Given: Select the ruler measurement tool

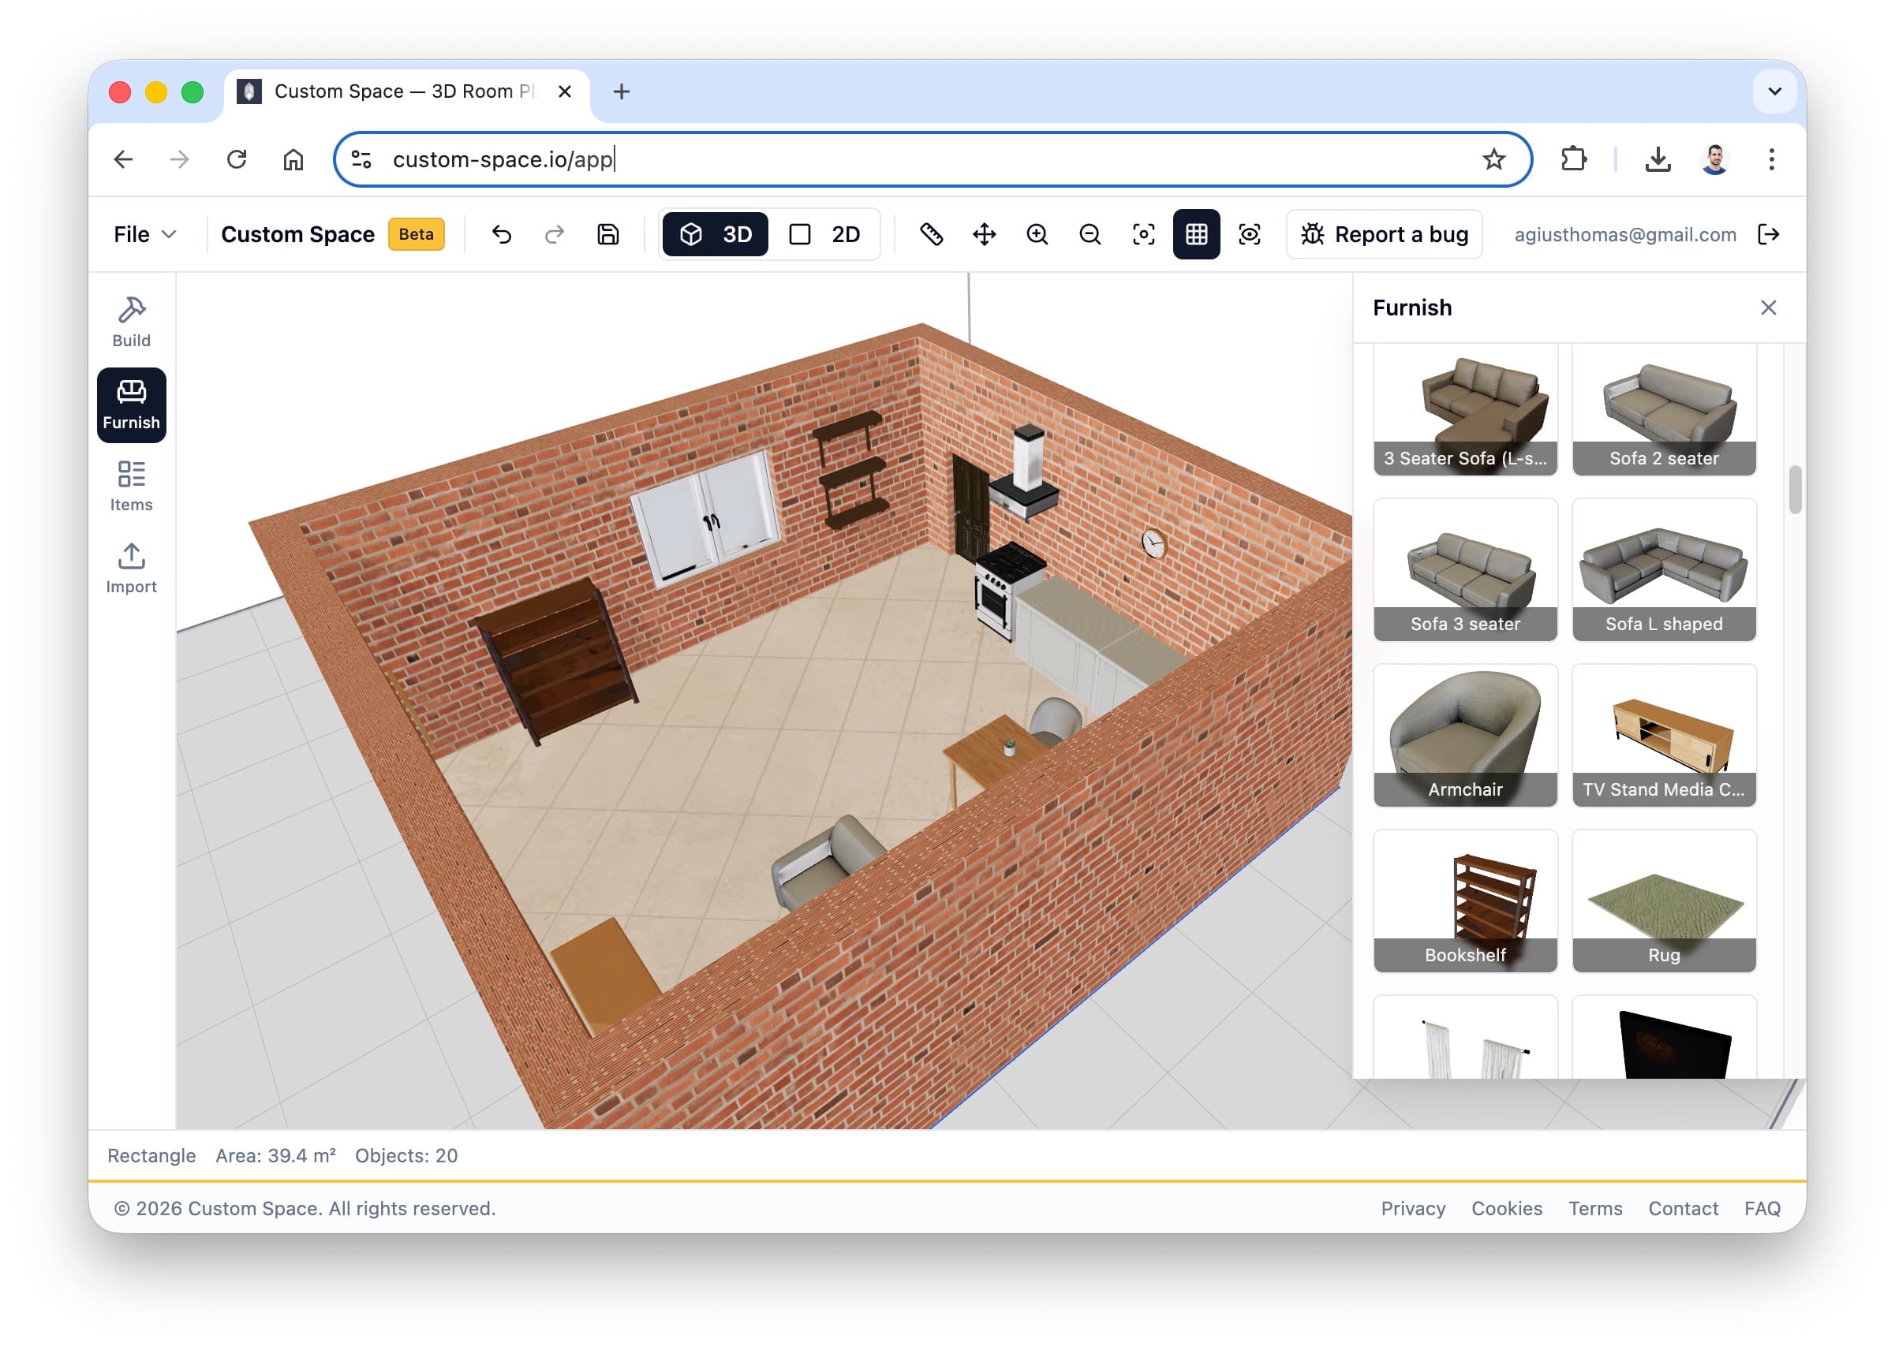Looking at the screenshot, I should coord(933,234).
